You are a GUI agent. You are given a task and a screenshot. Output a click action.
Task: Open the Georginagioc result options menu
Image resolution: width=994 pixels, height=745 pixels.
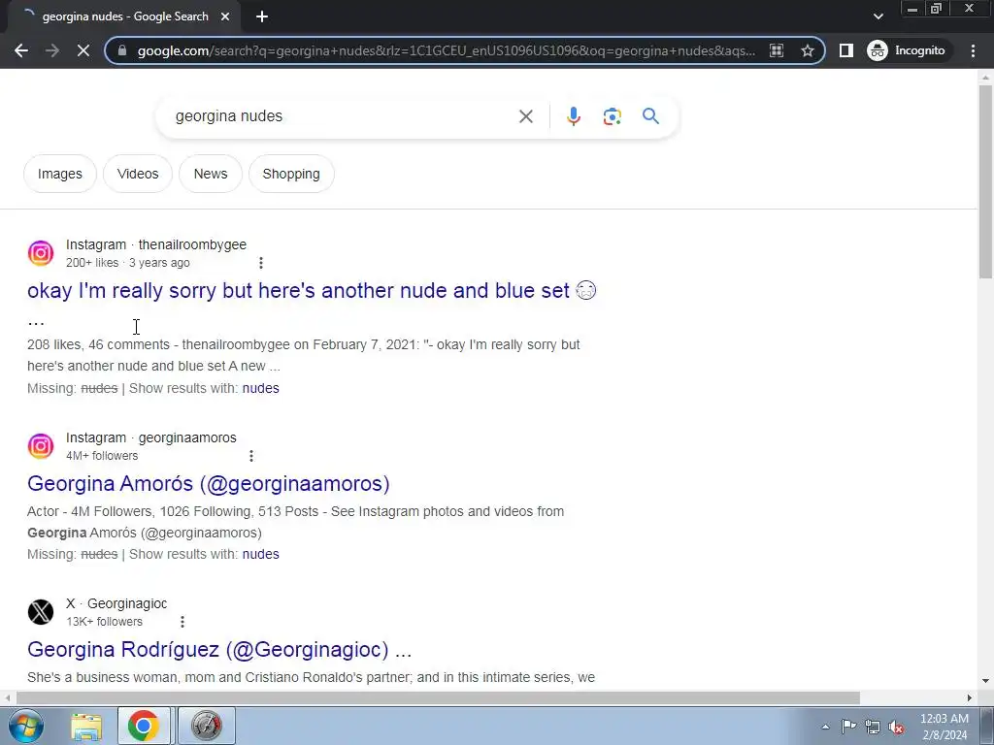click(182, 622)
